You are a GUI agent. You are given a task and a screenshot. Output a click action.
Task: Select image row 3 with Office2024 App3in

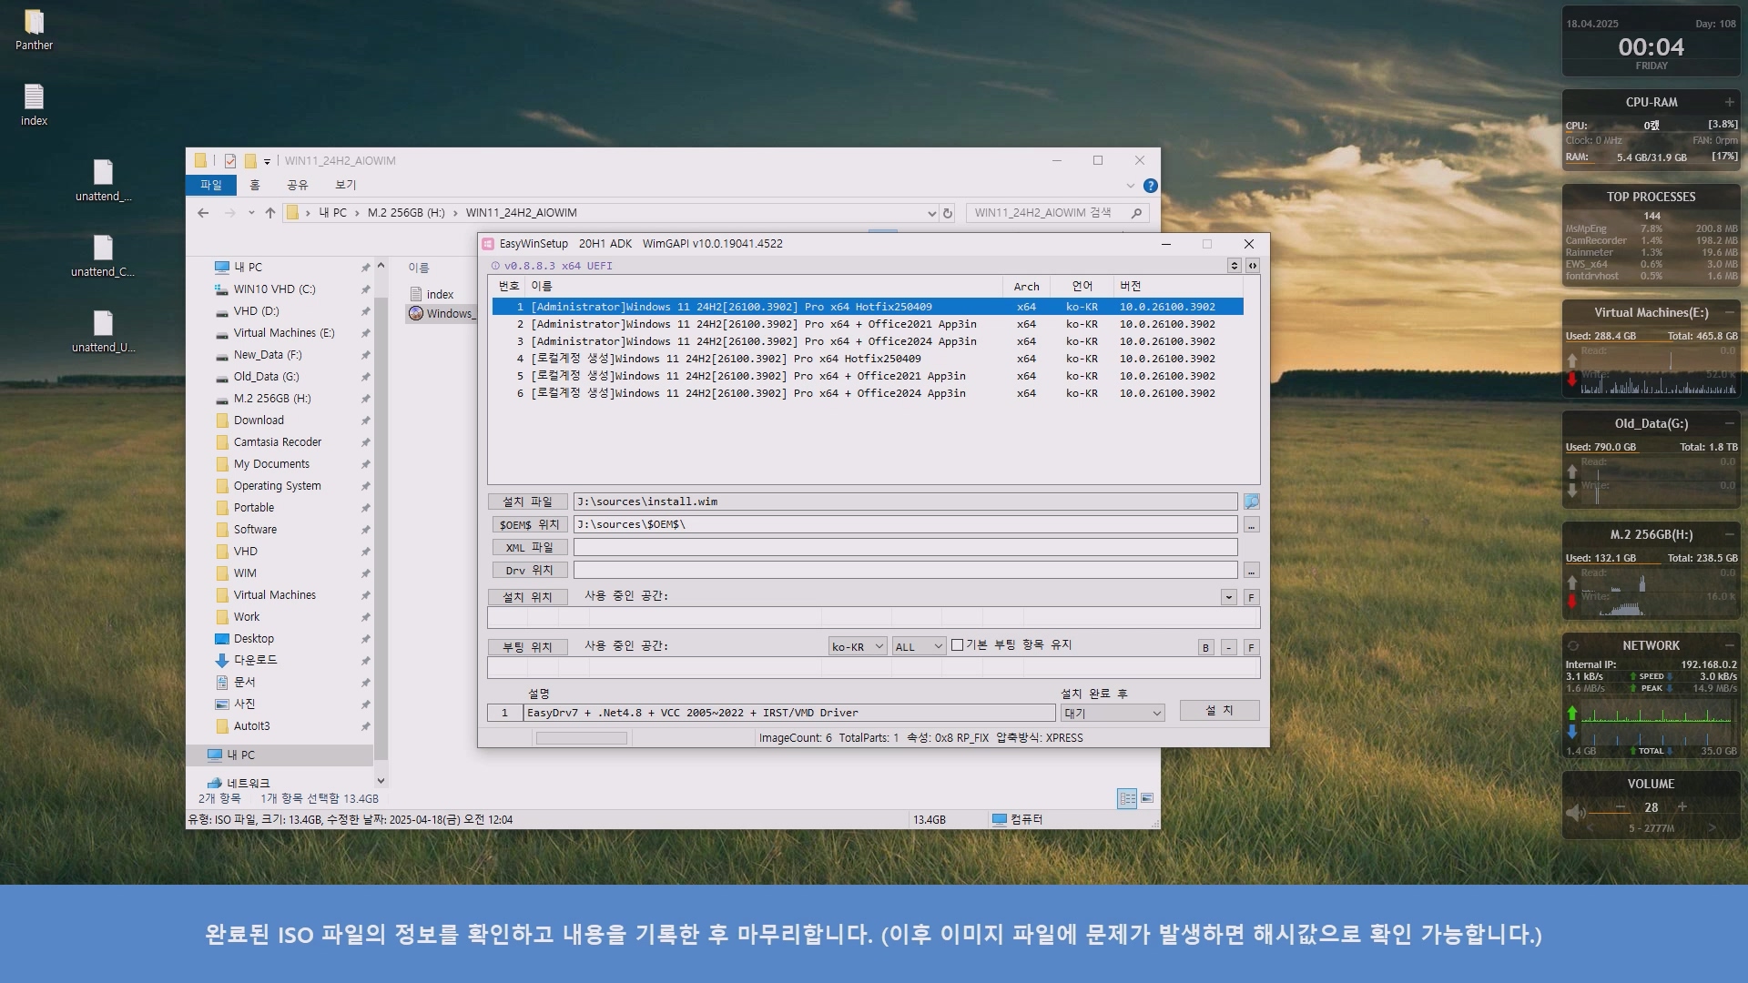pyautogui.click(x=753, y=341)
